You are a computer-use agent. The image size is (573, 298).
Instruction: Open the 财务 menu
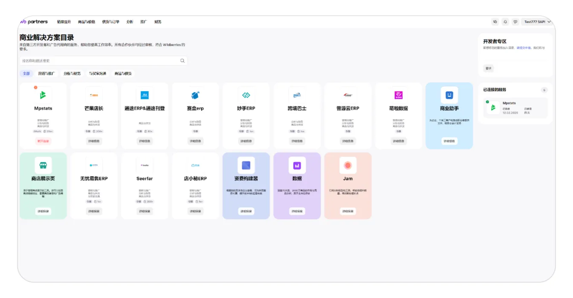[x=158, y=22]
